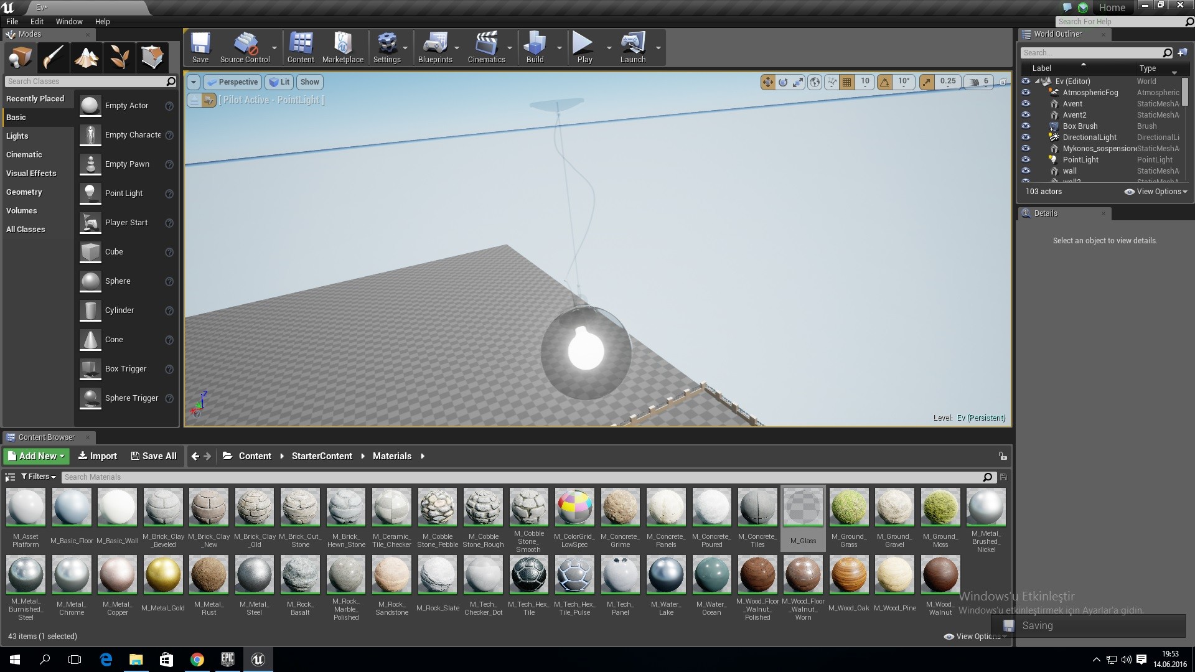The image size is (1195, 672).
Task: Open the Source Control dropdown arrow
Action: coord(274,48)
